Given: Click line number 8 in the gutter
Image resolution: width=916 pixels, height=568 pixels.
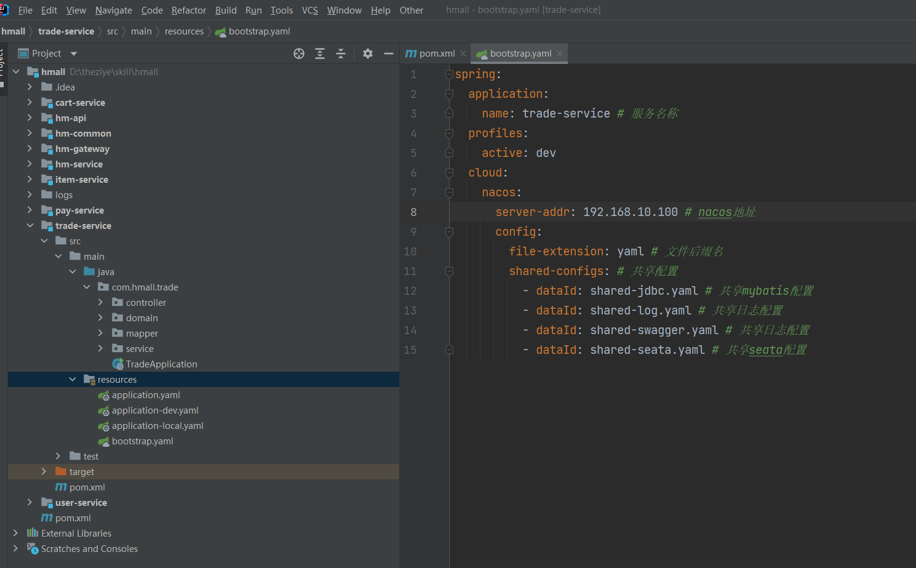Looking at the screenshot, I should 413,212.
